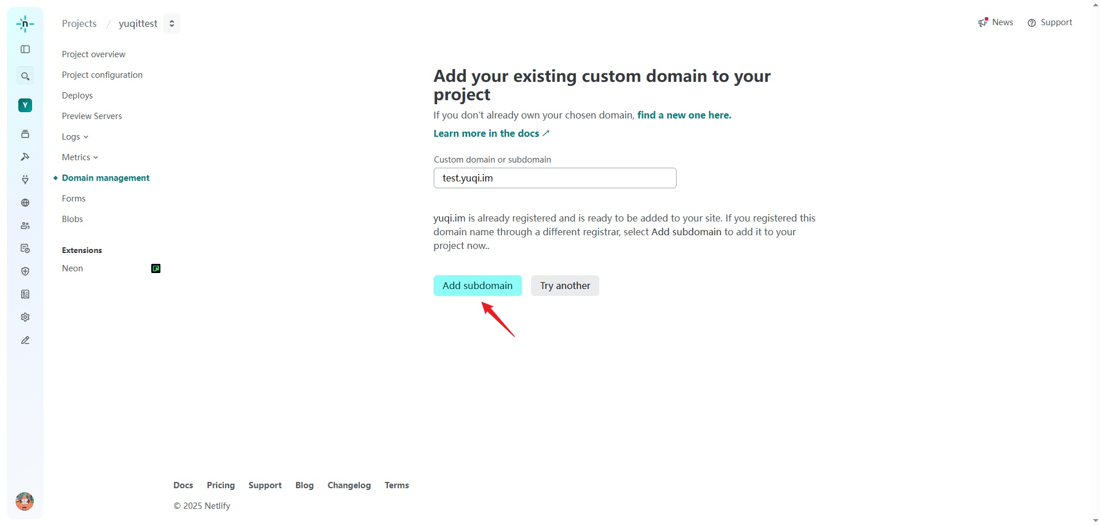Open extensions via the plug icon
This screenshot has height=526, width=1100.
(x=25, y=180)
